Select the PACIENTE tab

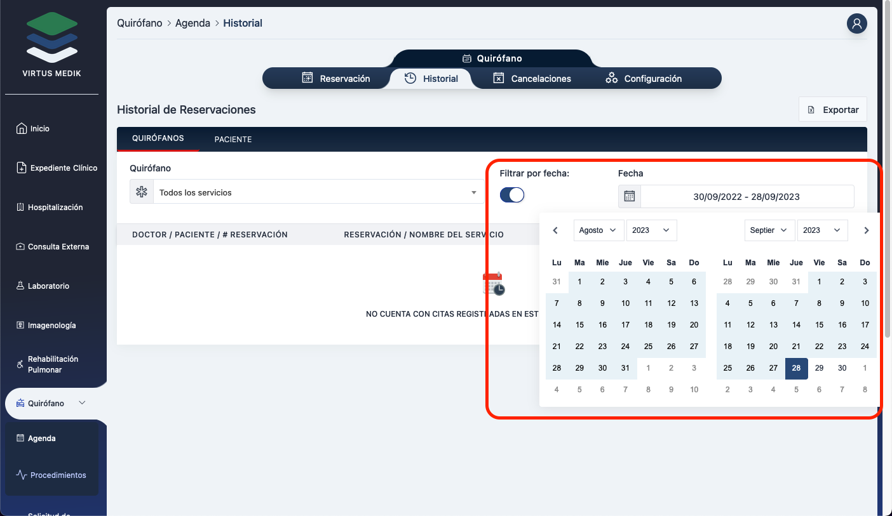(233, 140)
